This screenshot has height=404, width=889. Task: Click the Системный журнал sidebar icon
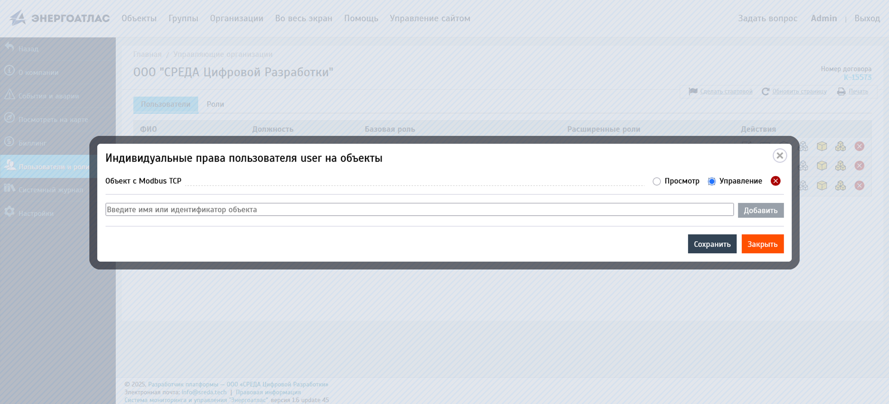pyautogui.click(x=10, y=188)
